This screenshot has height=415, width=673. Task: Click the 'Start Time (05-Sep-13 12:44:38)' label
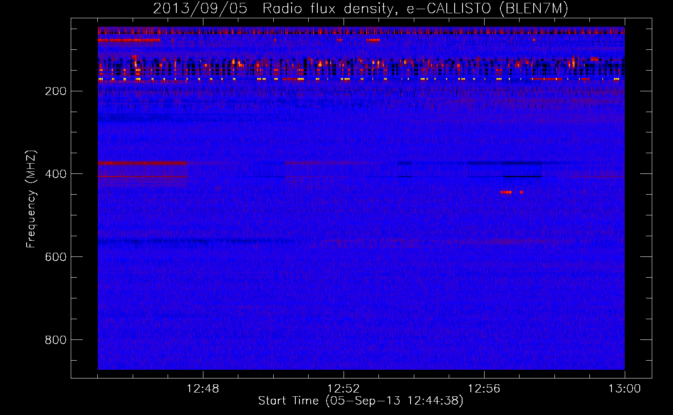click(361, 401)
